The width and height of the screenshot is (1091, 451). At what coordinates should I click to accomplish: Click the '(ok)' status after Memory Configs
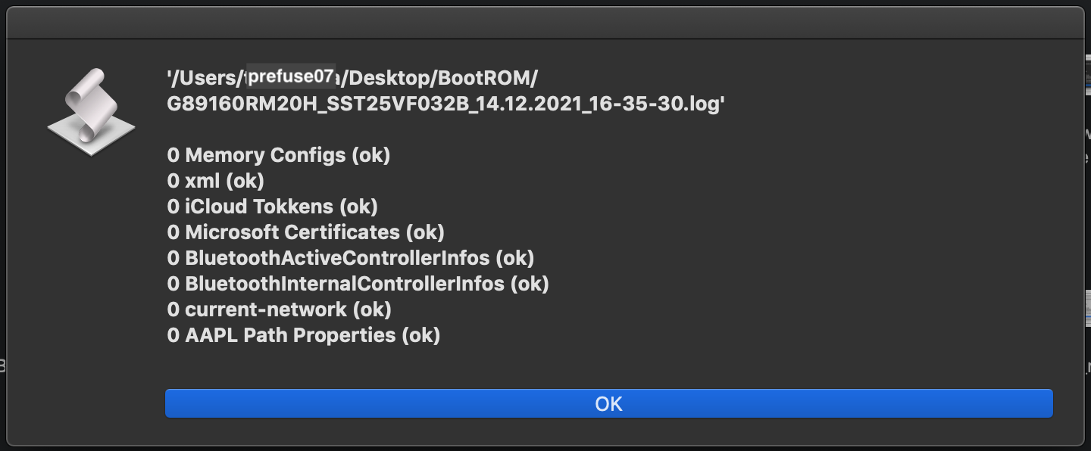pos(370,156)
